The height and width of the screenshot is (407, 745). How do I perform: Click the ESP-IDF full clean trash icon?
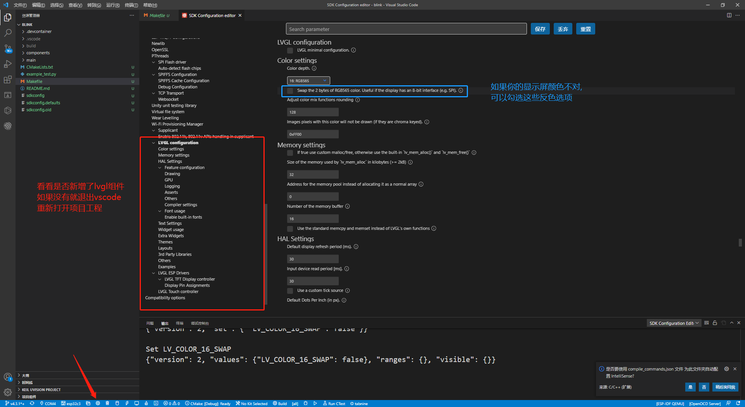coord(107,404)
